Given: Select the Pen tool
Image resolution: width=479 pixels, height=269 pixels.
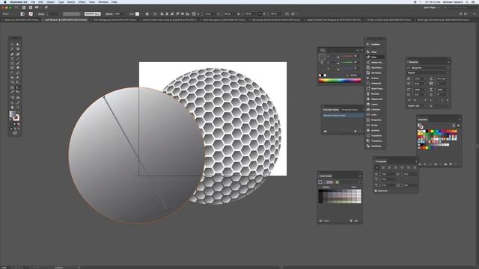Looking at the screenshot, I should [12, 55].
